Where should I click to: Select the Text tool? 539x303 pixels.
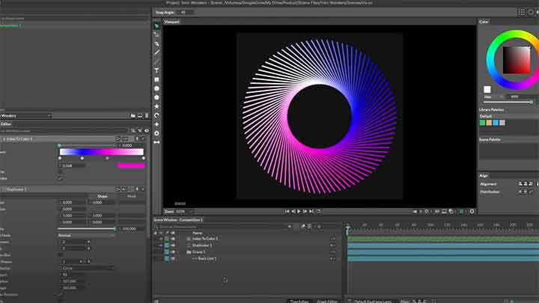156,71
